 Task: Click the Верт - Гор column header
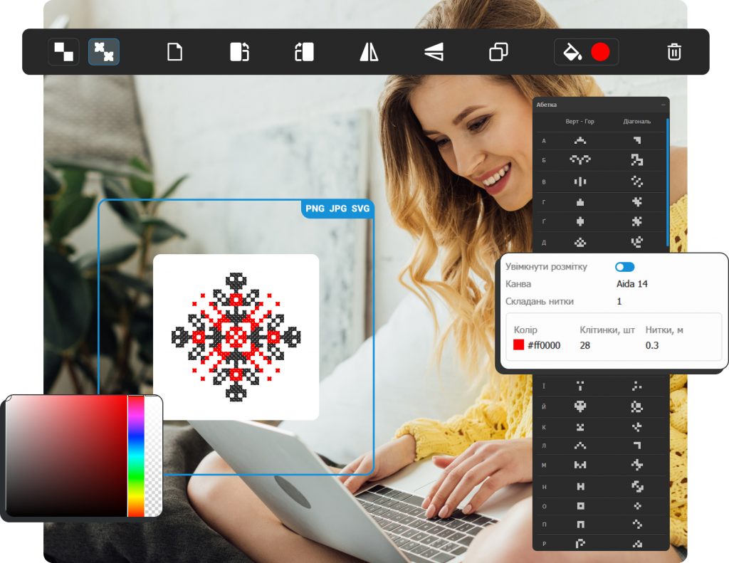click(580, 122)
